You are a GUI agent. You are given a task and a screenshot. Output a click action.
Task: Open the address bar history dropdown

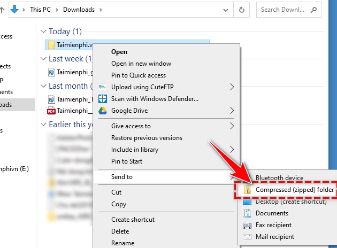tap(226, 10)
